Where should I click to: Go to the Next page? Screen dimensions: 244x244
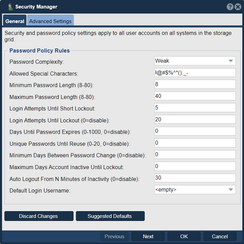click(148, 237)
